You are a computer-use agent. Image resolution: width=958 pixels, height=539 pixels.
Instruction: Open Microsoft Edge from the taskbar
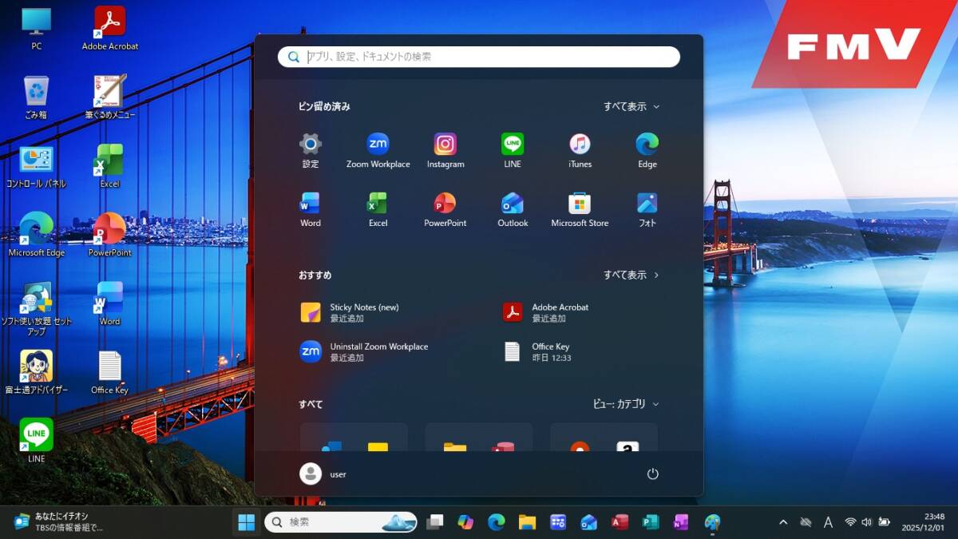tap(497, 522)
